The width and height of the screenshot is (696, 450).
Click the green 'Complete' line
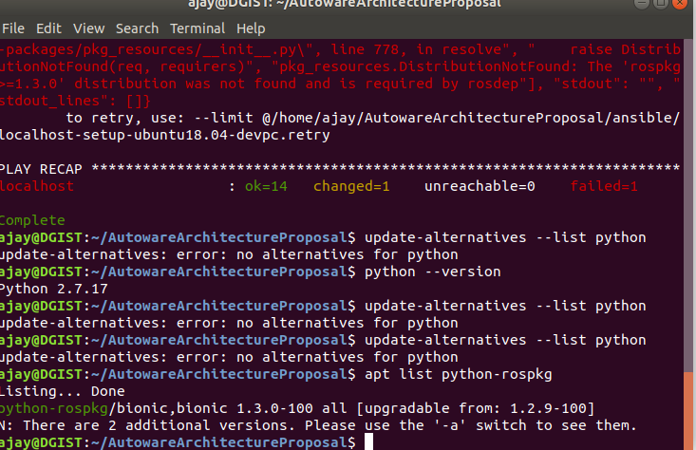[32, 220]
